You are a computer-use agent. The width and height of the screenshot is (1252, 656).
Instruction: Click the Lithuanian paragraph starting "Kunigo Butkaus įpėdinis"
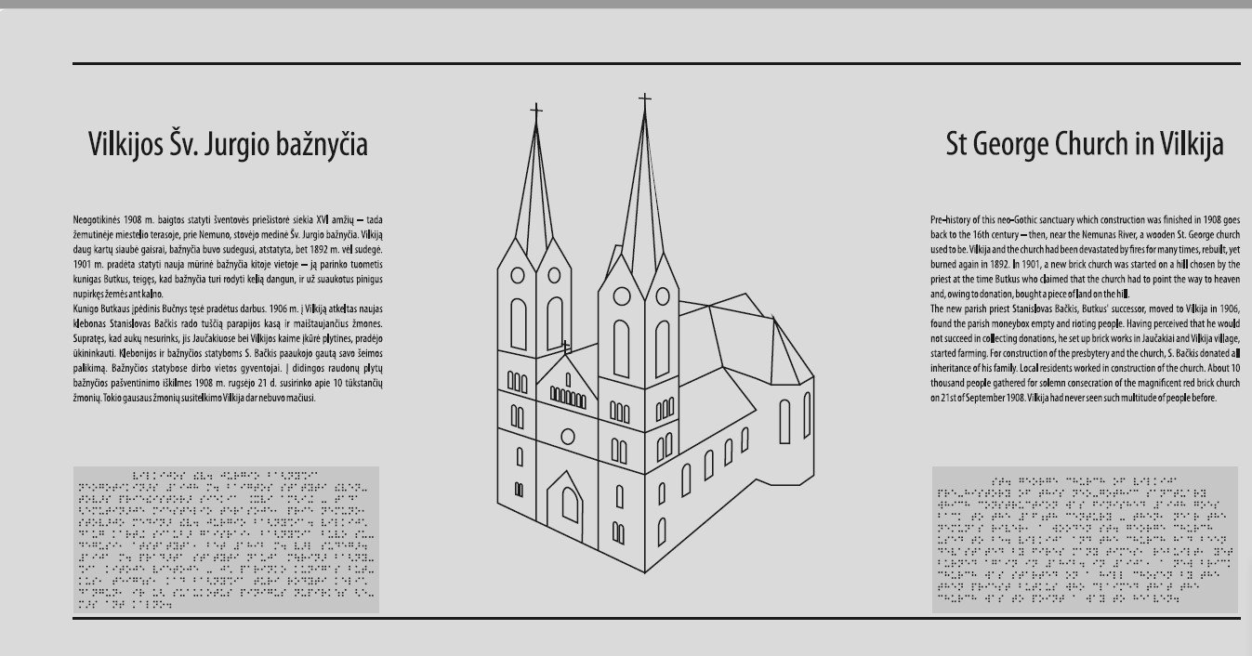click(x=228, y=353)
